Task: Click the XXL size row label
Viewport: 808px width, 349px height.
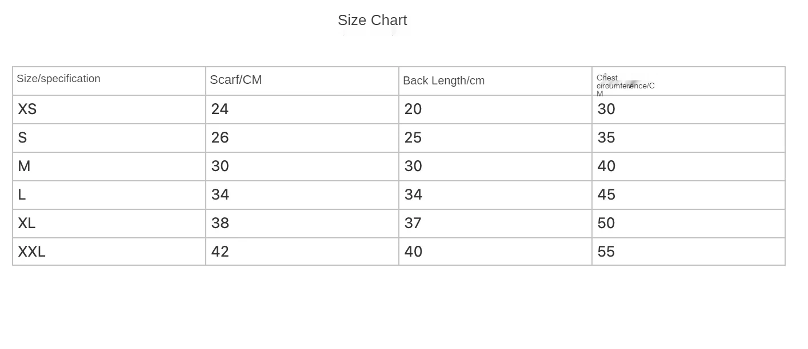Action: click(31, 252)
